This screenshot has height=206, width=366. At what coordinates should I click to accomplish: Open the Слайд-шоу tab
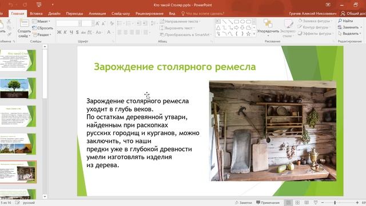[x=121, y=14]
